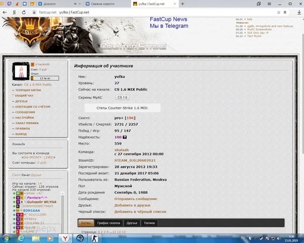Open a new tab with the plus button

coord(182,4)
